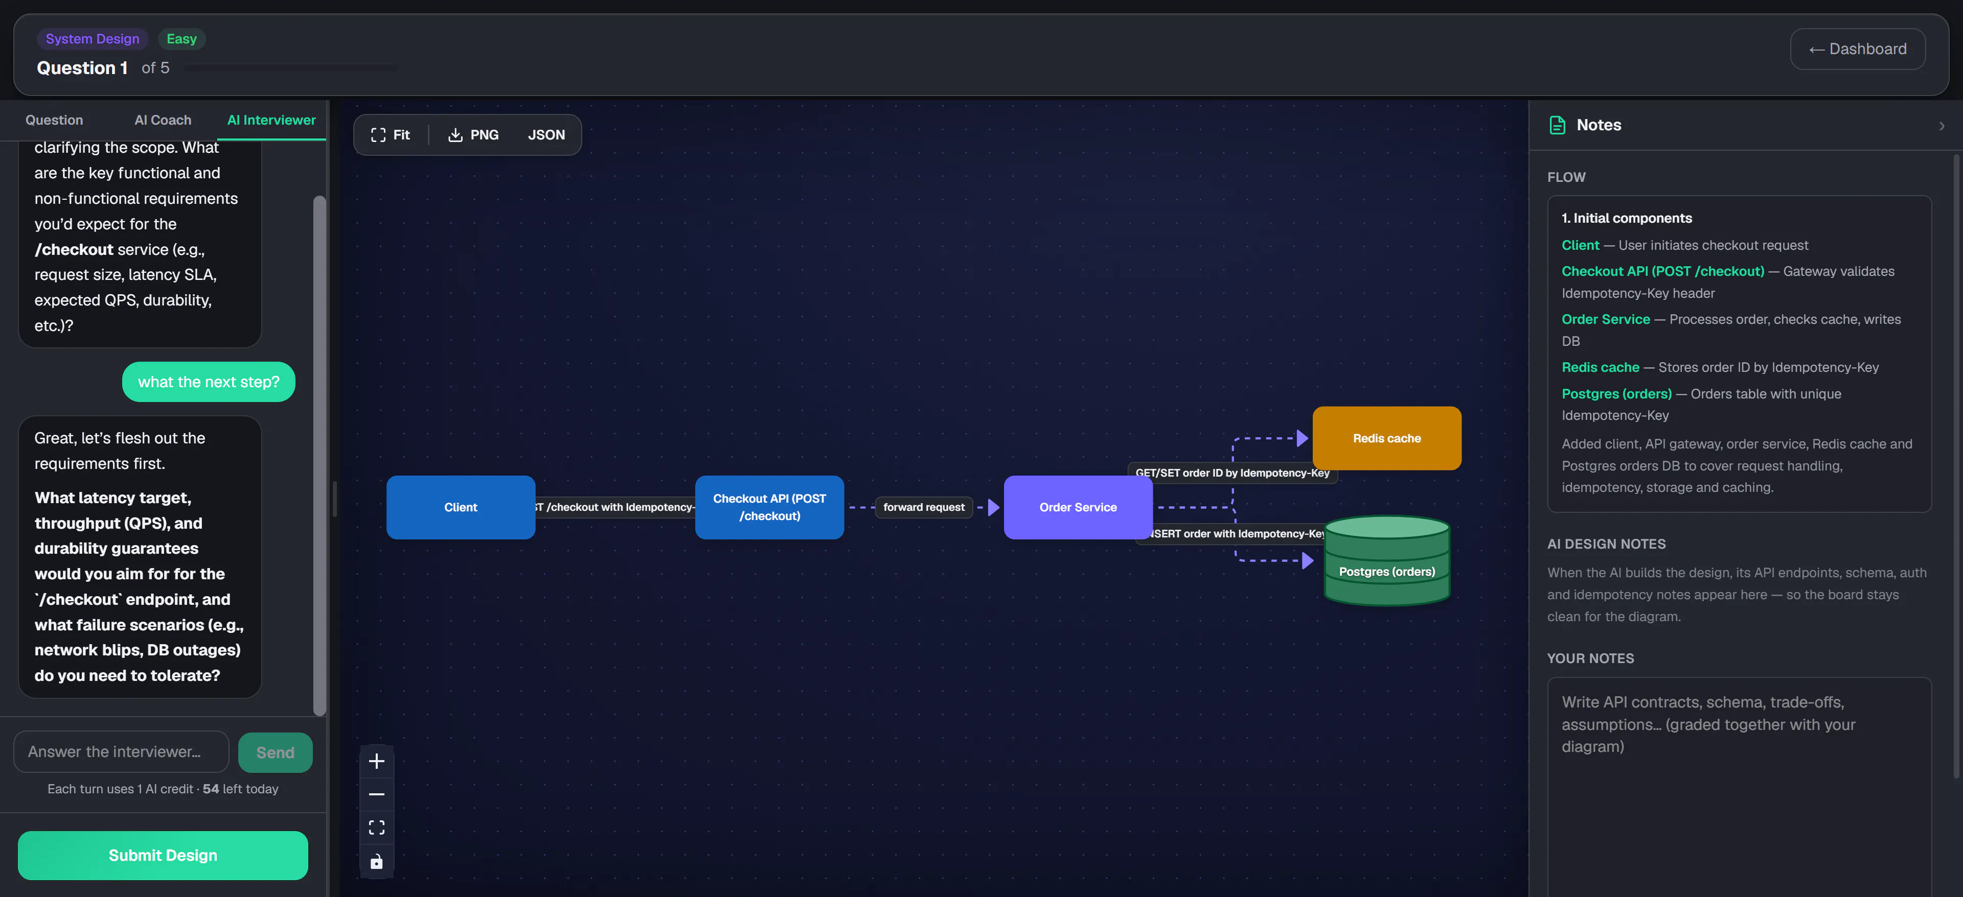Screen dimensions: 1963x897
Task: Select the Client node
Action: pos(460,507)
